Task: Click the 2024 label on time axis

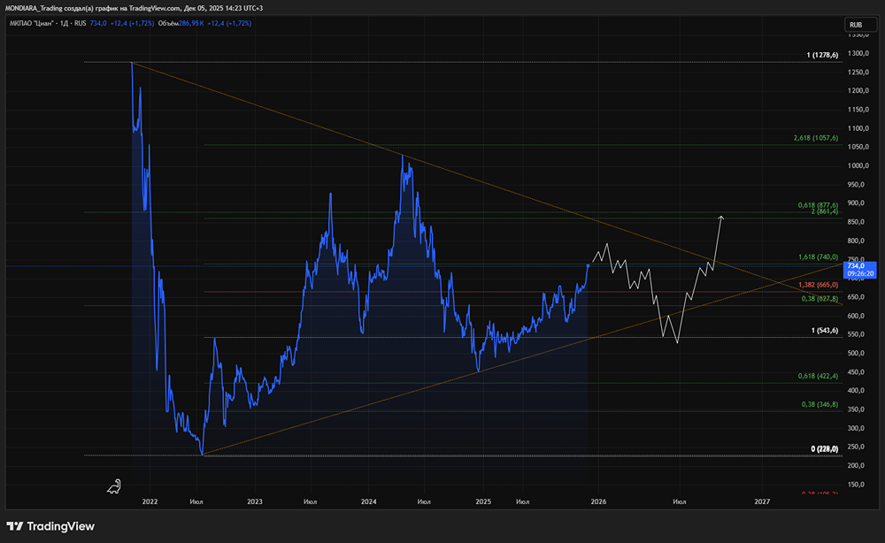Action: (x=368, y=501)
